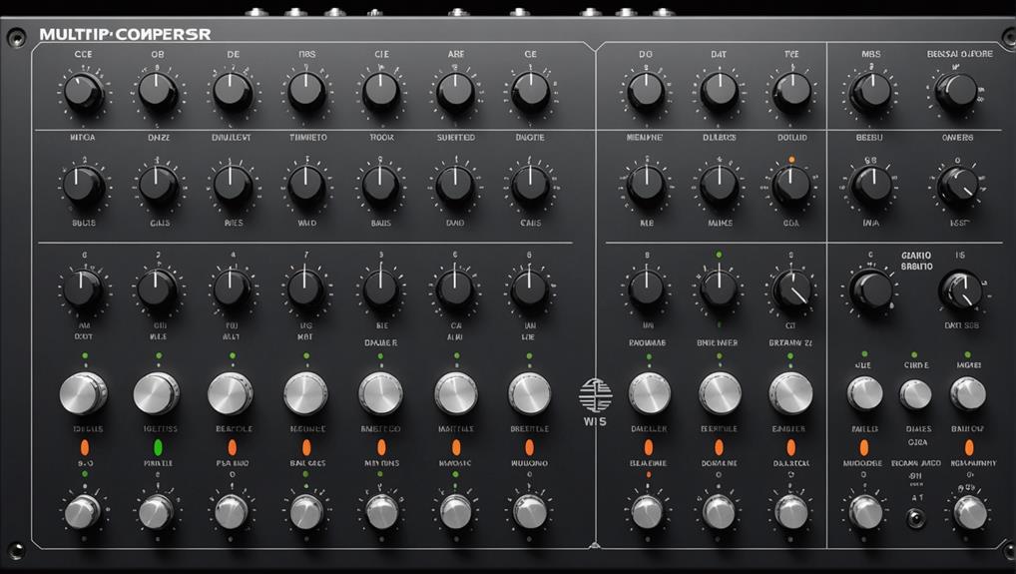Toggle the orange light under PAIILIS label
1016x574 pixels.
click(x=863, y=447)
